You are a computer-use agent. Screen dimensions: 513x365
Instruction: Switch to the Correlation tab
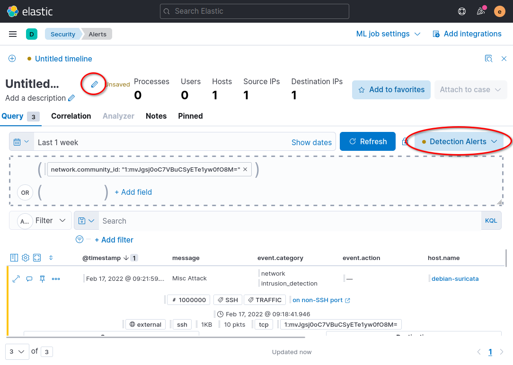click(x=71, y=116)
